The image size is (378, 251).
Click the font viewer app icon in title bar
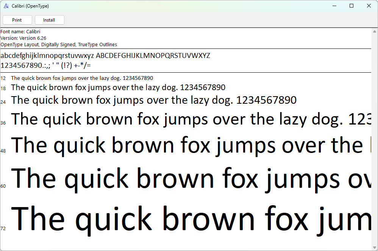(6, 6)
